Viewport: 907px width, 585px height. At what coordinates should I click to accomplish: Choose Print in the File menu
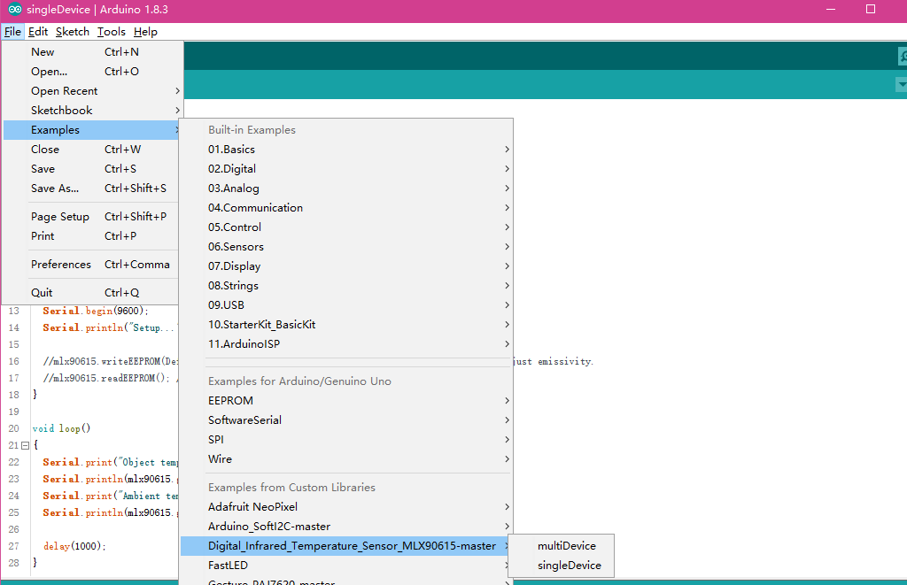pyautogui.click(x=91, y=235)
